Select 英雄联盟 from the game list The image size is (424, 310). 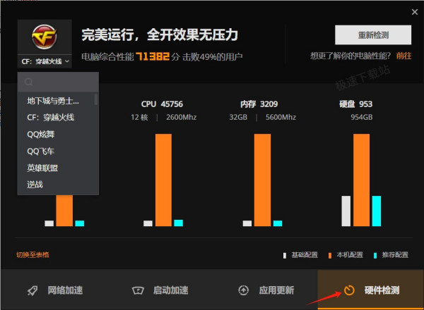(x=42, y=168)
